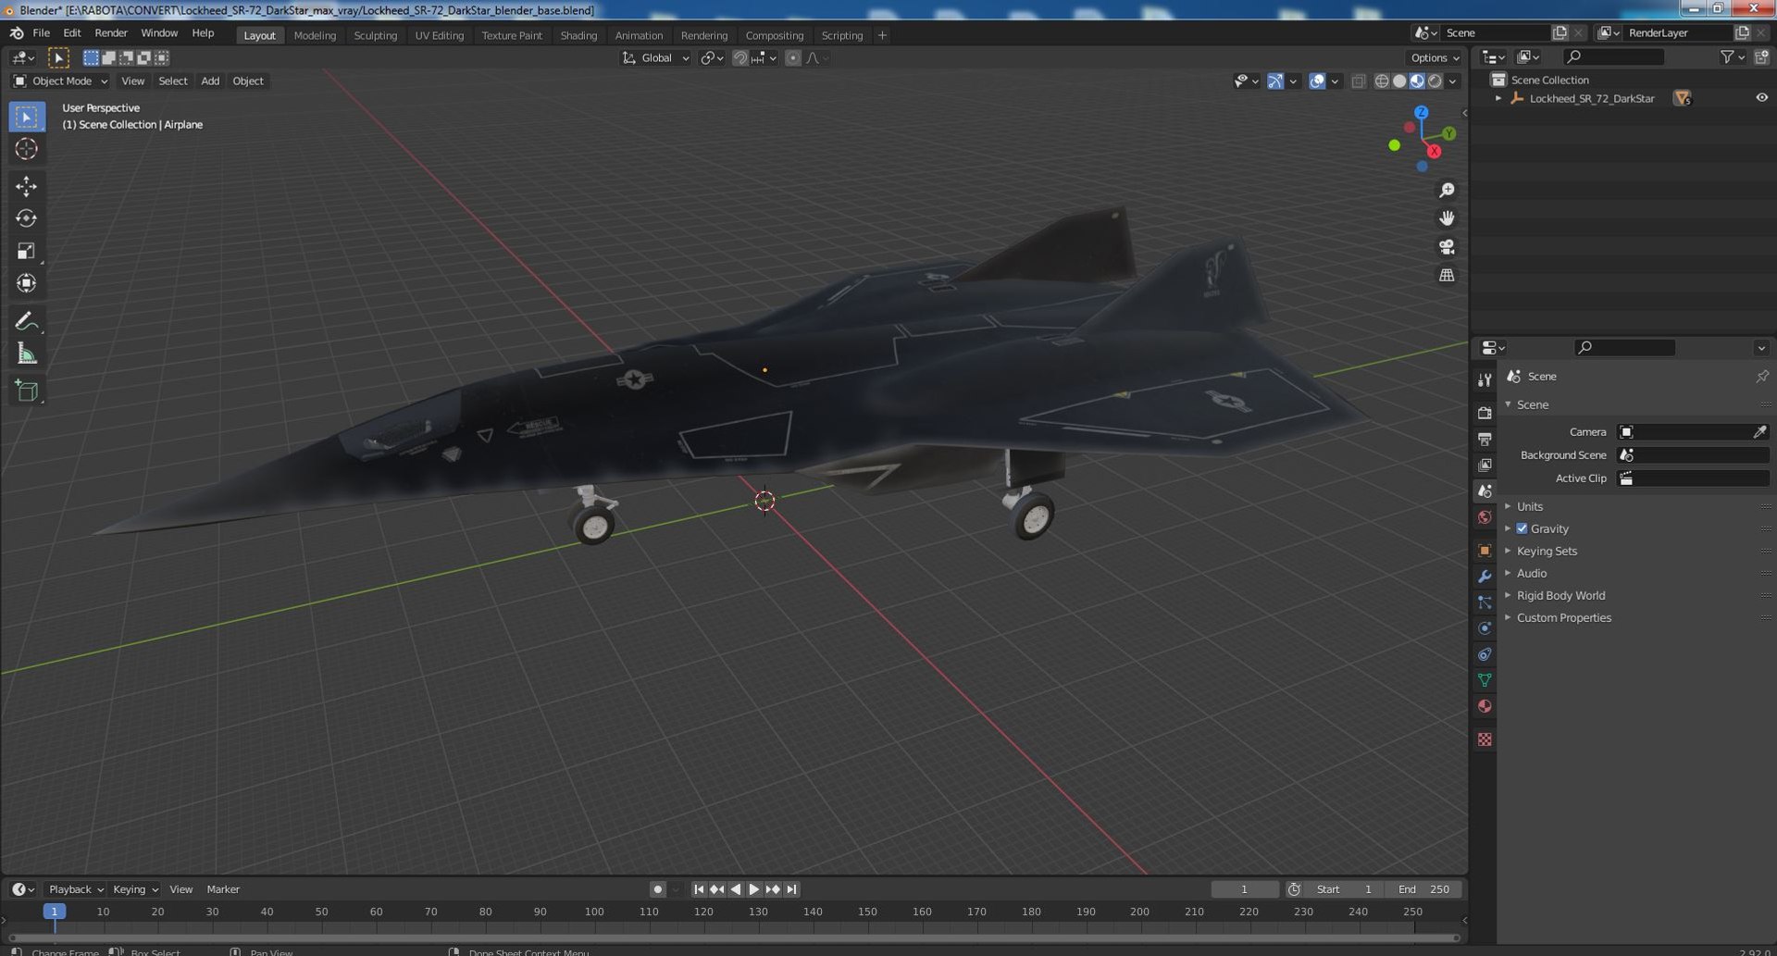Select the Measure tool
The image size is (1777, 956).
pyautogui.click(x=26, y=354)
